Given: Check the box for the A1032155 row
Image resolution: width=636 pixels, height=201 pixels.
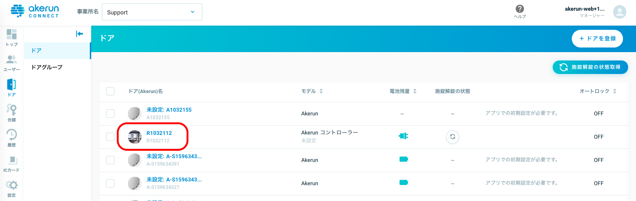Looking at the screenshot, I should tap(110, 114).
